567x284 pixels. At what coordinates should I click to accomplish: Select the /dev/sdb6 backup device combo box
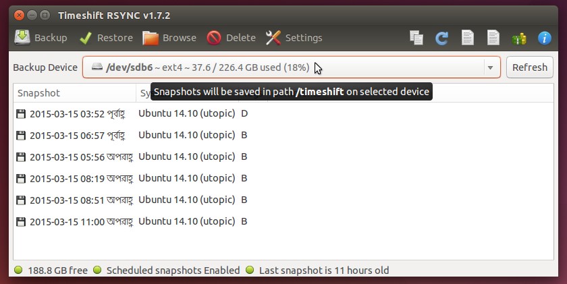292,67
